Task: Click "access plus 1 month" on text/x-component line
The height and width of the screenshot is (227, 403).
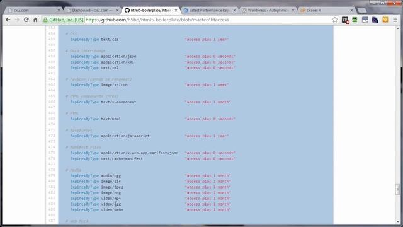Action: click(208, 102)
